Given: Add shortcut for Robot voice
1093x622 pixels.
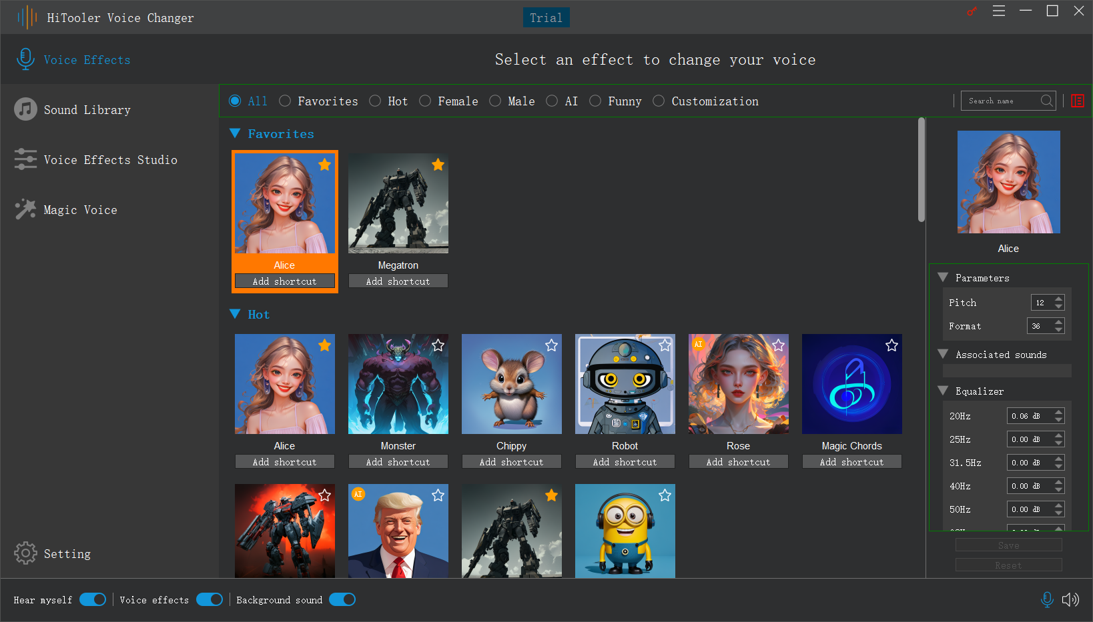Looking at the screenshot, I should click(x=625, y=462).
